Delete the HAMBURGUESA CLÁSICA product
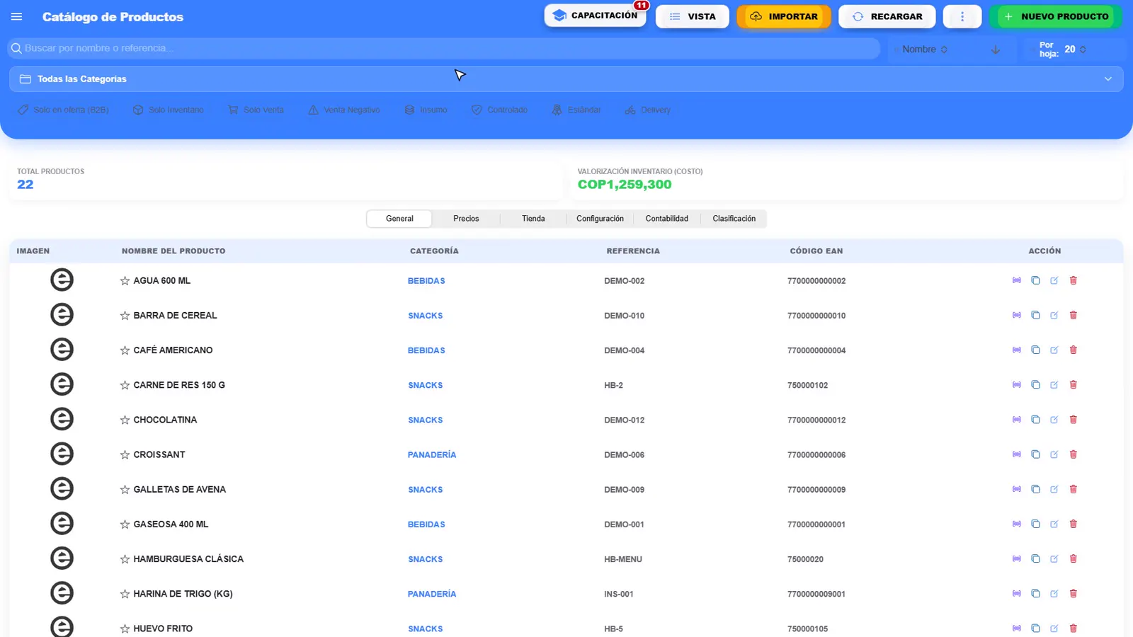Screen dimensions: 1133x637 1073,558
